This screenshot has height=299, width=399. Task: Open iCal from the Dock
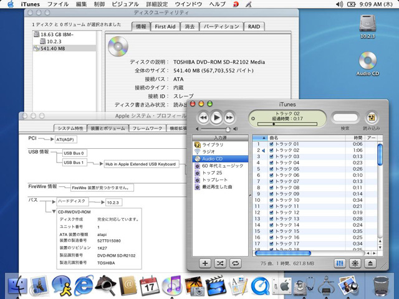point(150,285)
